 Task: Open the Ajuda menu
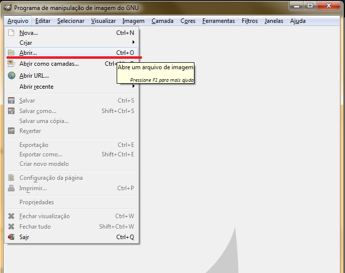(x=298, y=21)
